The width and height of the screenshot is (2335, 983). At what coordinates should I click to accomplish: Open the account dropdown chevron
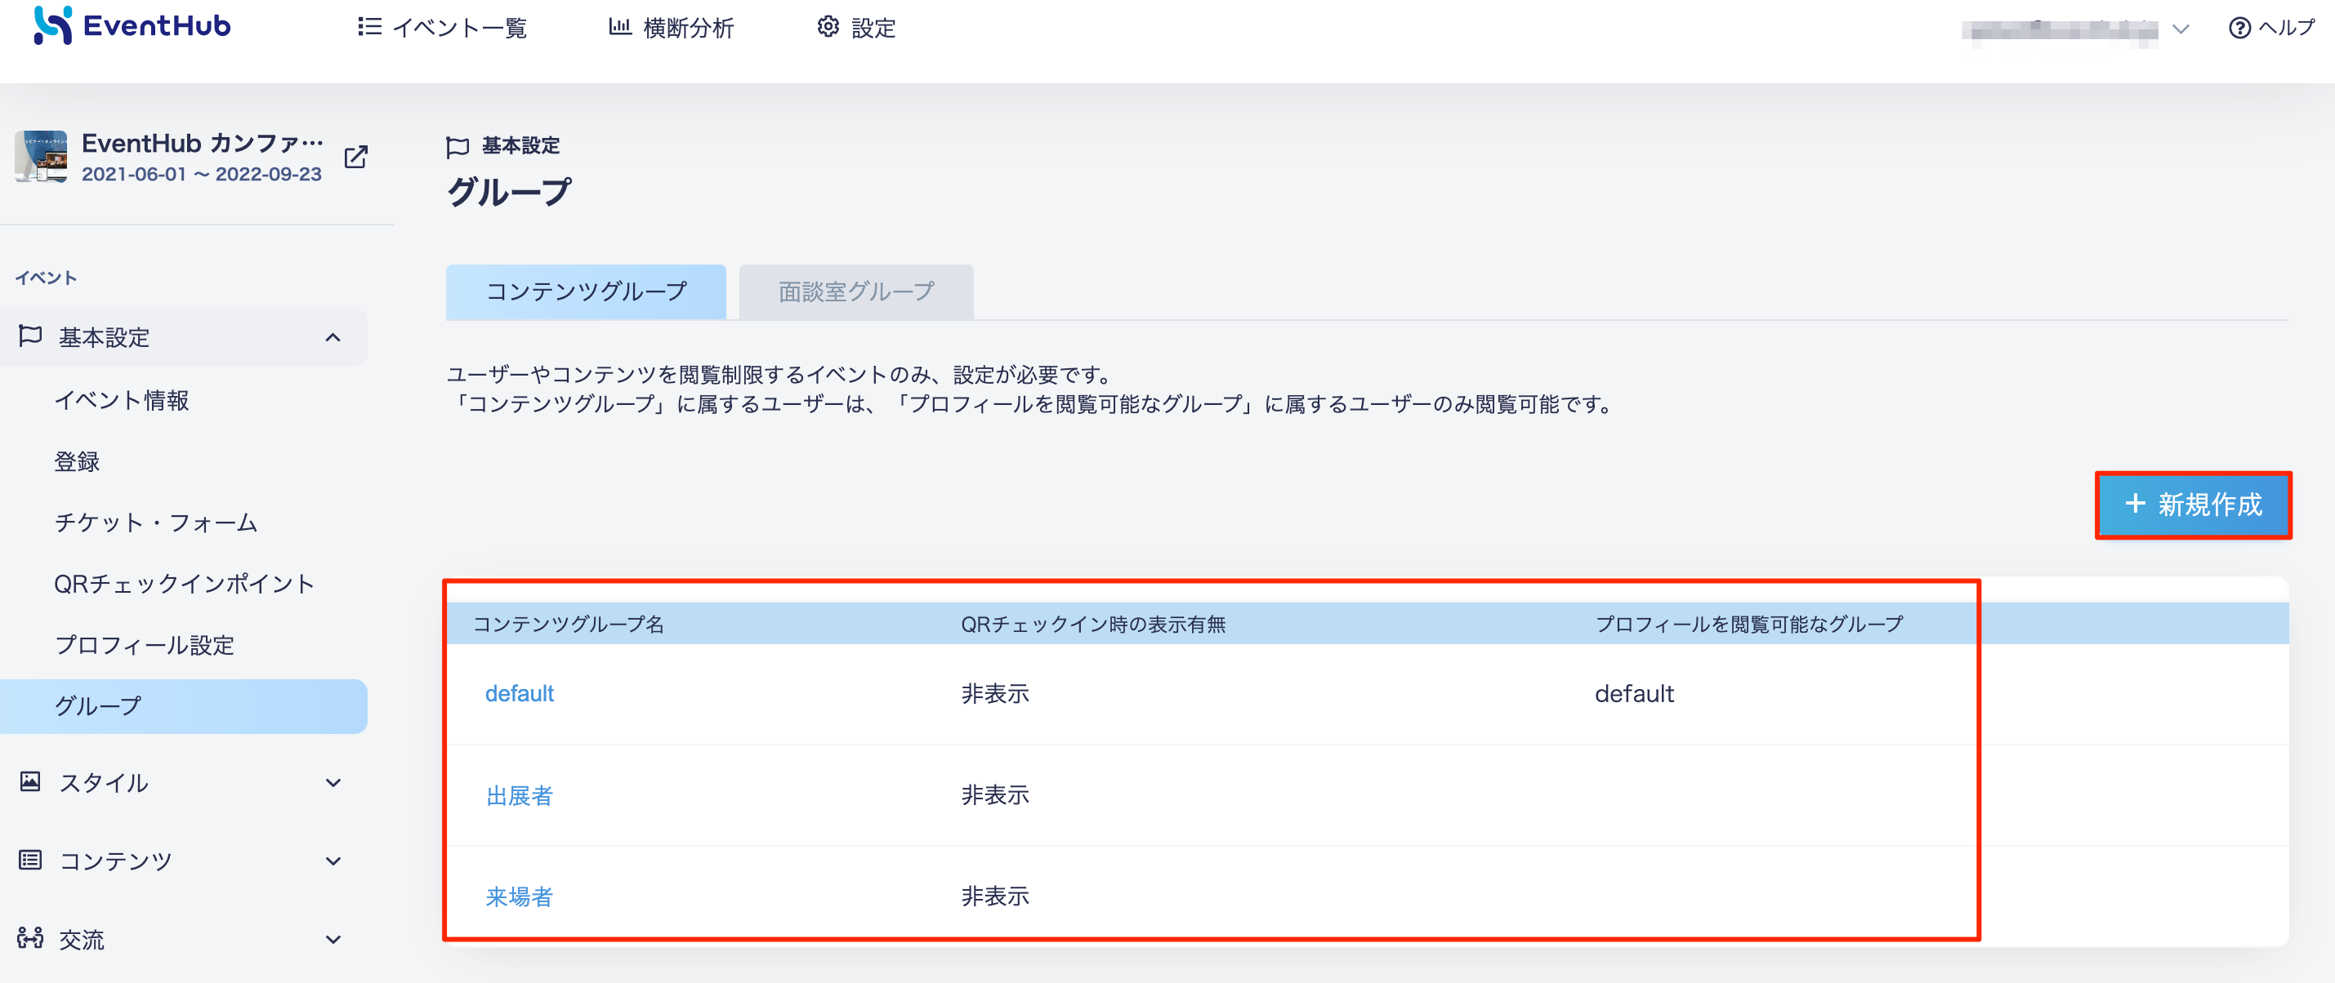coord(2181,29)
